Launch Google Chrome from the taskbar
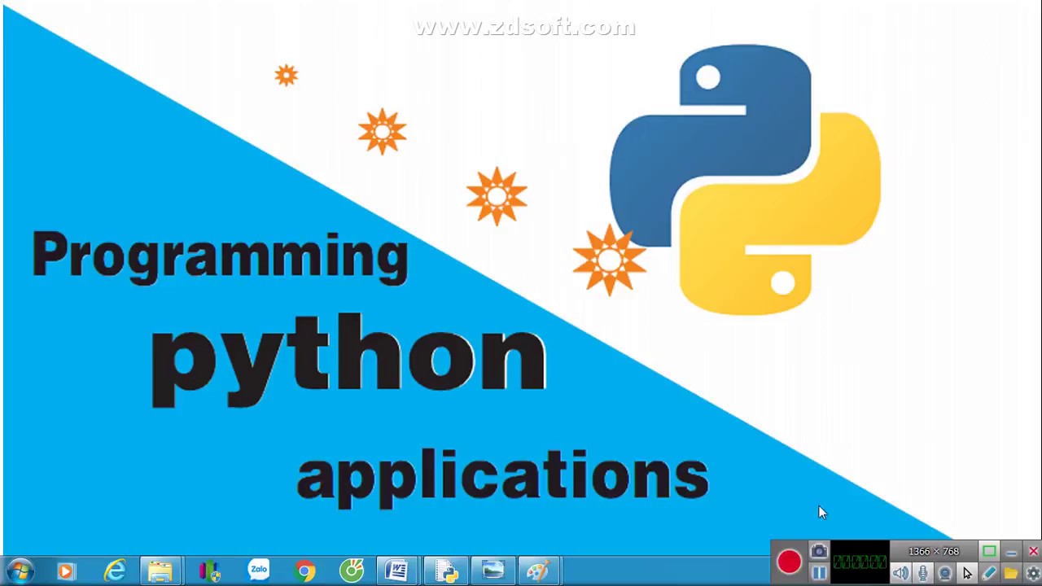Image resolution: width=1042 pixels, height=586 pixels. click(305, 571)
